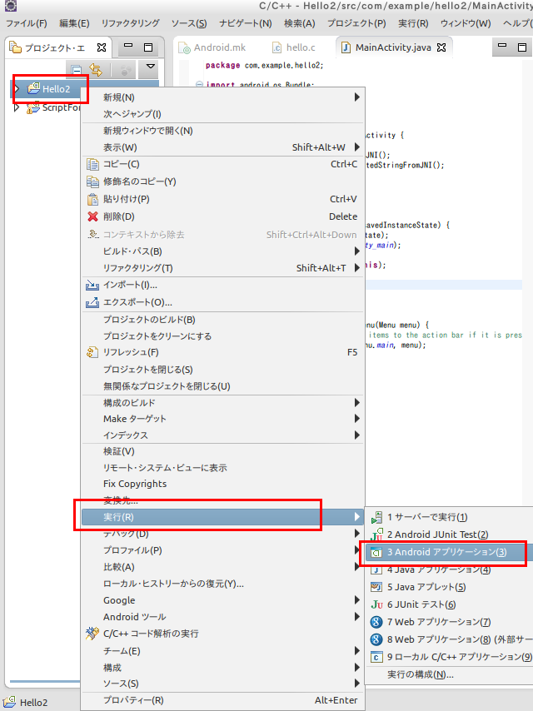Switch to the hello.c editor tab
533x711 pixels.
coord(300,47)
